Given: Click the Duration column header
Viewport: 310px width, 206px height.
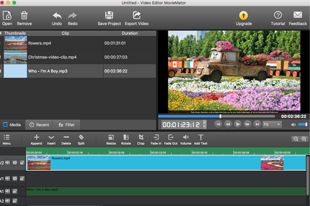Looking at the screenshot, I should click(130, 33).
